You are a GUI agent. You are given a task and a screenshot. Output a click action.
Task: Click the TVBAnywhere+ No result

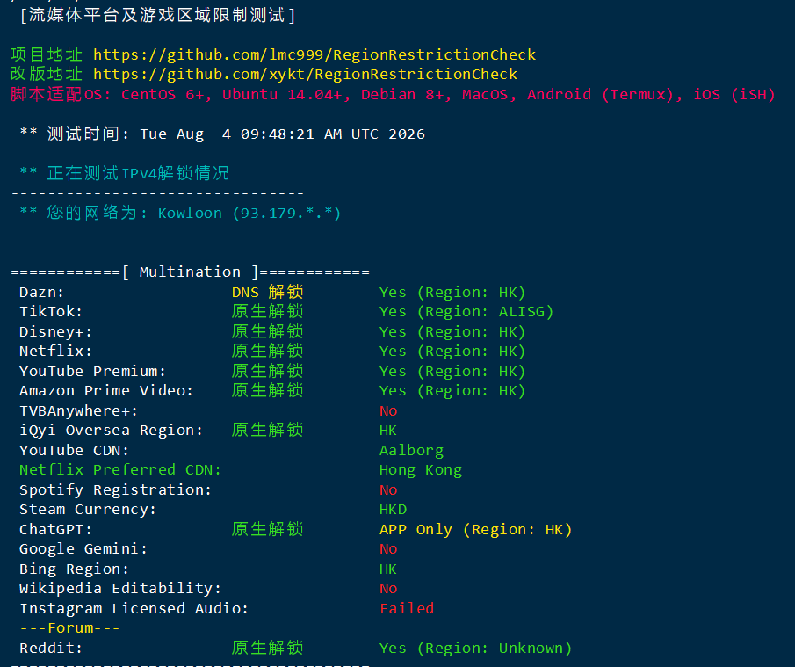point(388,411)
